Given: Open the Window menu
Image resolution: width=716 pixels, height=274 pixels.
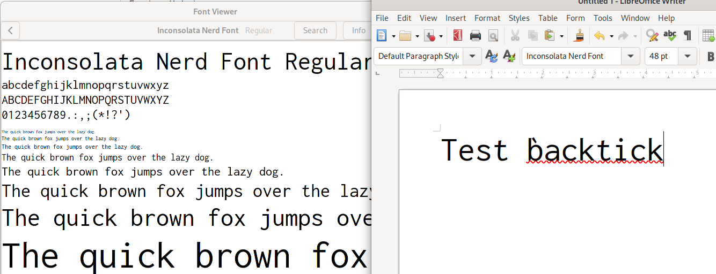Looking at the screenshot, I should pyautogui.click(x=635, y=18).
